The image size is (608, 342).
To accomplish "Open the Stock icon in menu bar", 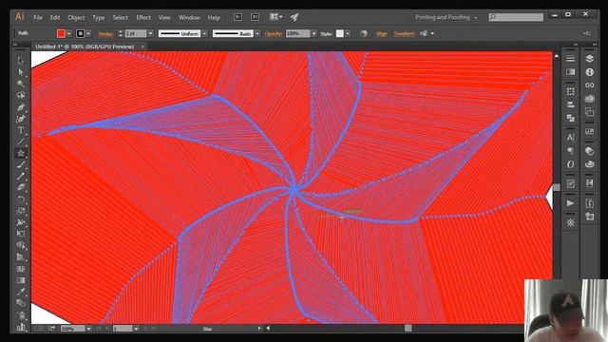I will (x=256, y=17).
